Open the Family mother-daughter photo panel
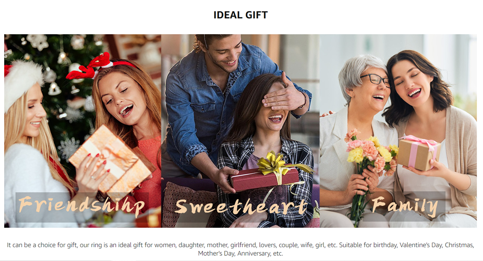Image resolution: width=483 pixels, height=261 pixels. (x=398, y=131)
